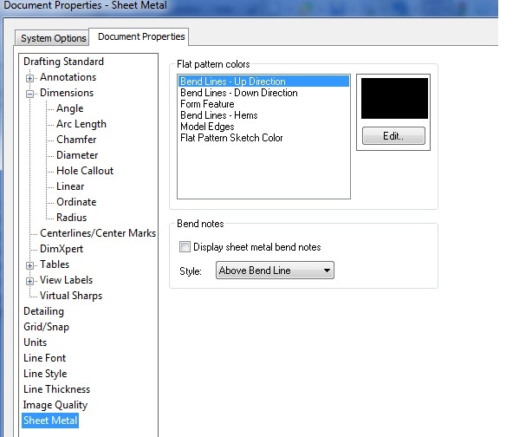Open Angle dimension settings

[69, 108]
